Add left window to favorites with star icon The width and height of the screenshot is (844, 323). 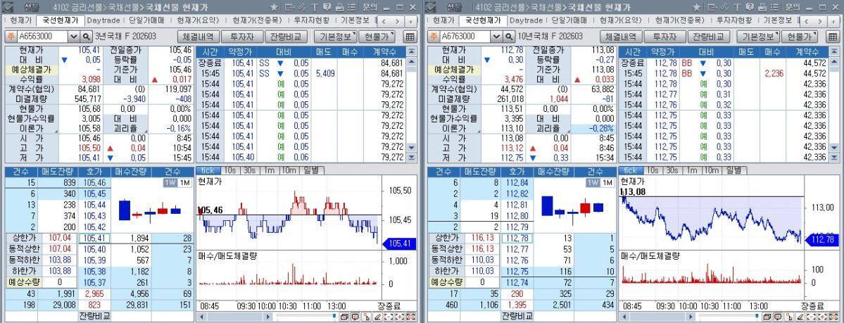point(274,8)
